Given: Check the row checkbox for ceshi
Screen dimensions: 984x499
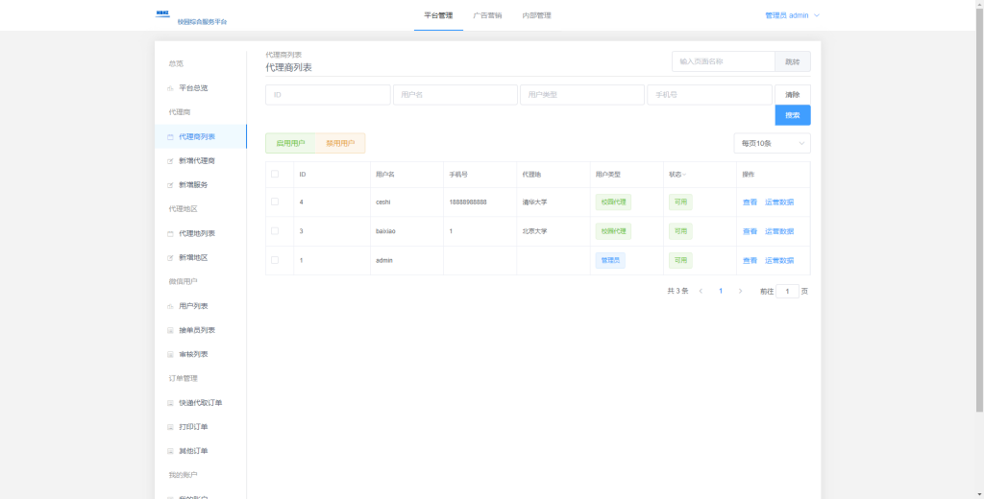Looking at the screenshot, I should 275,202.
